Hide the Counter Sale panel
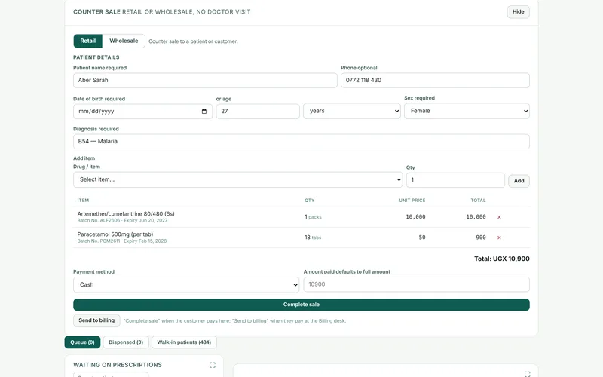This screenshot has width=603, height=377. tap(518, 11)
